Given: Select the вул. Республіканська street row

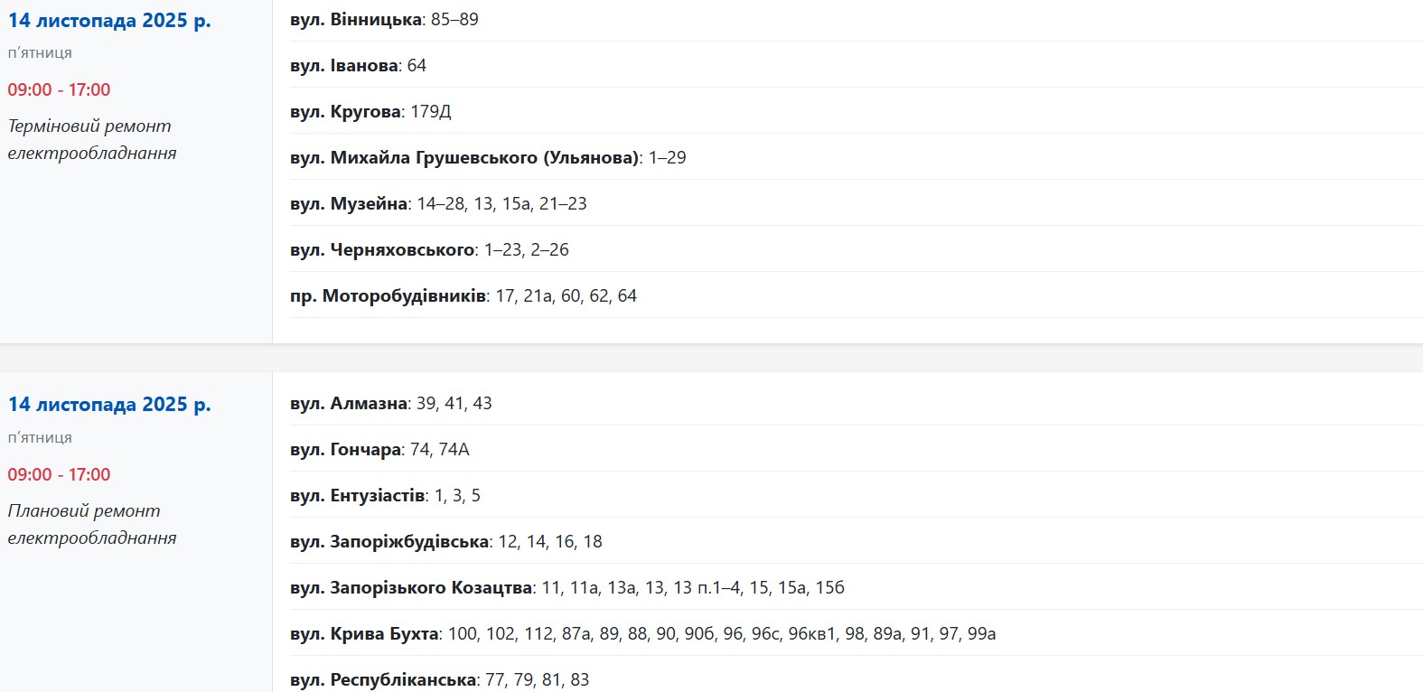Looking at the screenshot, I should 439,679.
